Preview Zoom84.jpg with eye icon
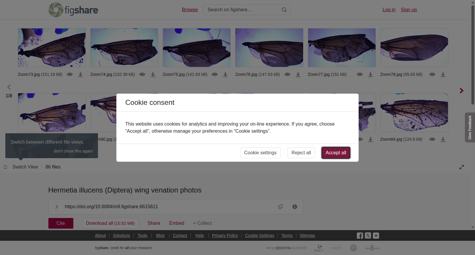This screenshot has width=475, height=255. click(x=432, y=139)
